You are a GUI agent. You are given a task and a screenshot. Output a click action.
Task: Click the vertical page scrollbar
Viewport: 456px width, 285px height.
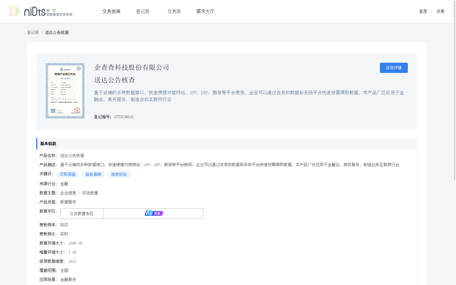tap(454, 91)
